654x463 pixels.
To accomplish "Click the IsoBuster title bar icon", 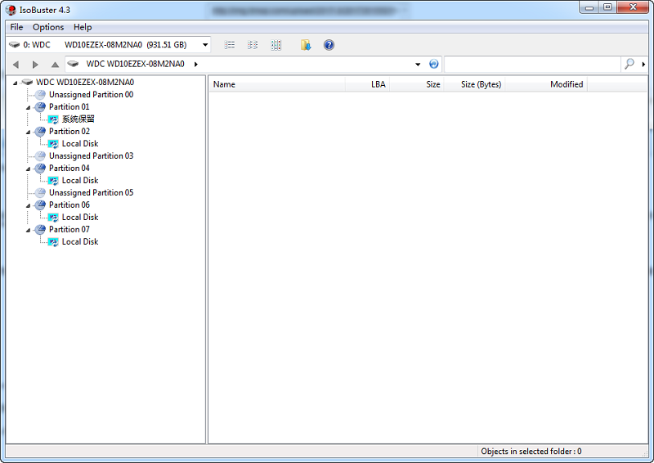I will click(11, 10).
